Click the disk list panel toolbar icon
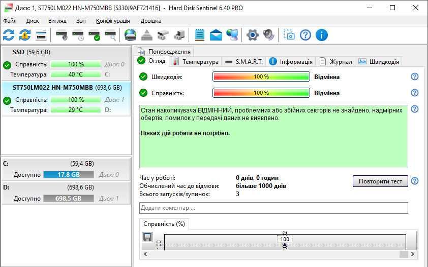 click(41, 35)
